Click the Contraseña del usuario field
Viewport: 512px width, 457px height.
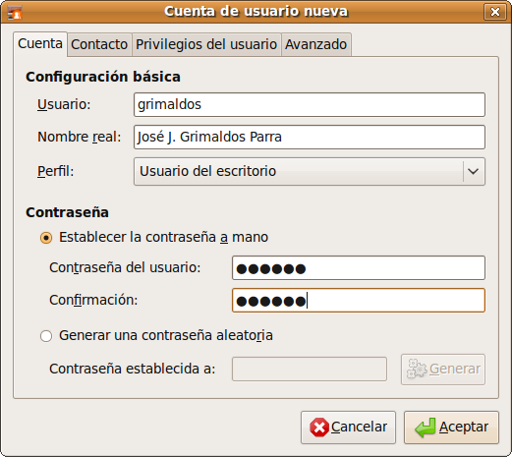(x=359, y=268)
